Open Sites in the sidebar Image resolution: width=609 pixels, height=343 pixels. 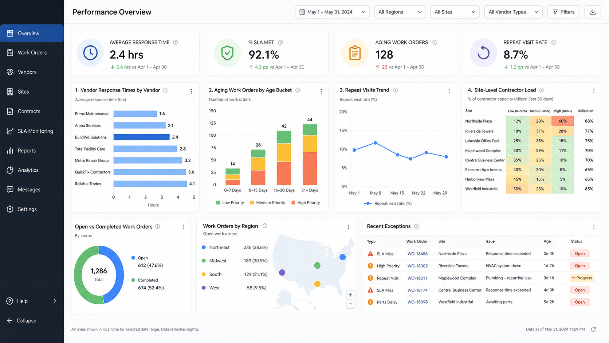tap(32, 92)
